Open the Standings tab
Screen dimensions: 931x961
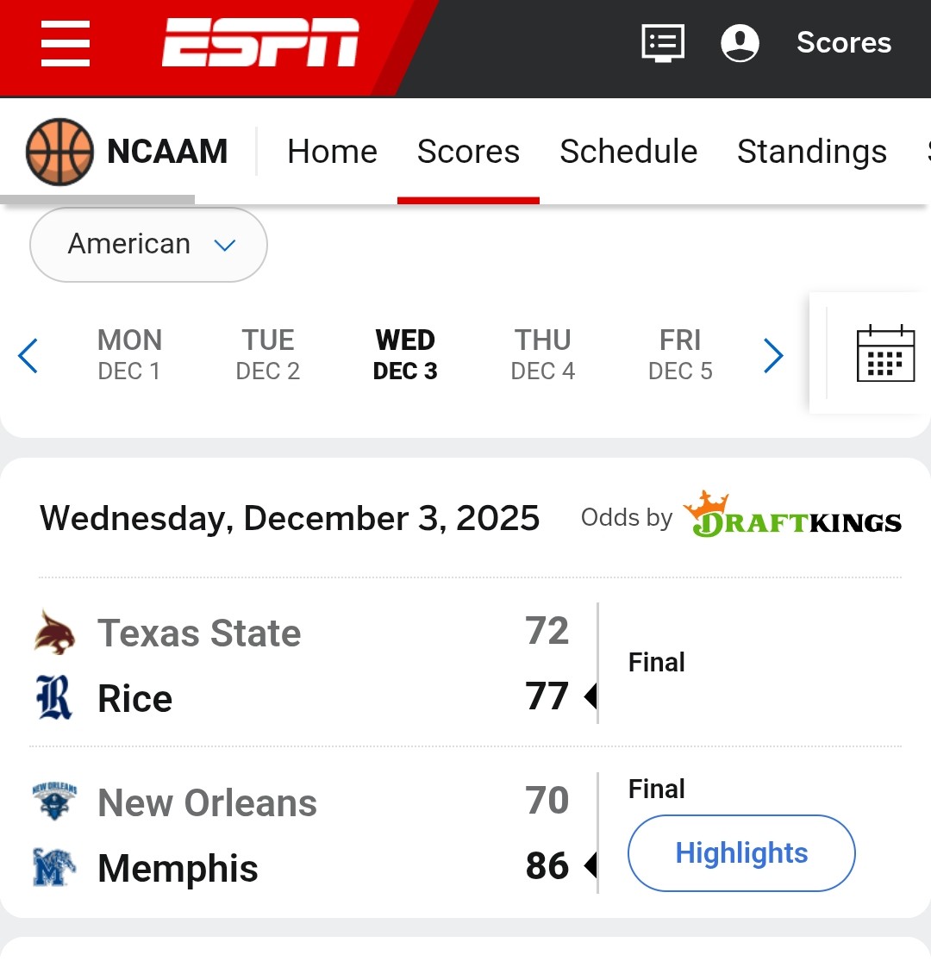[811, 152]
